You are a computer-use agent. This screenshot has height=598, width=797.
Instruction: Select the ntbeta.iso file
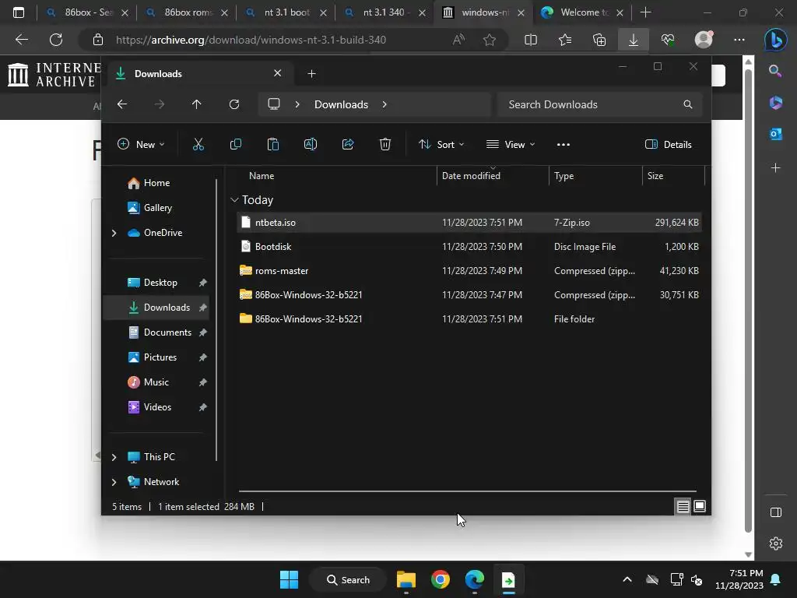point(469,223)
